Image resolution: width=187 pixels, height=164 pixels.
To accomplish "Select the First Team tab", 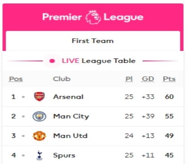I will point(93,41).
